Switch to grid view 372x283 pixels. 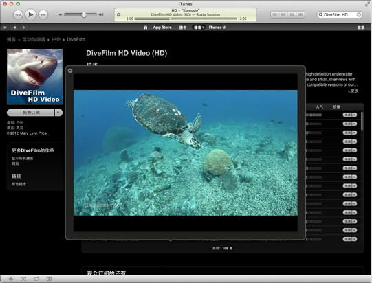pos(292,14)
